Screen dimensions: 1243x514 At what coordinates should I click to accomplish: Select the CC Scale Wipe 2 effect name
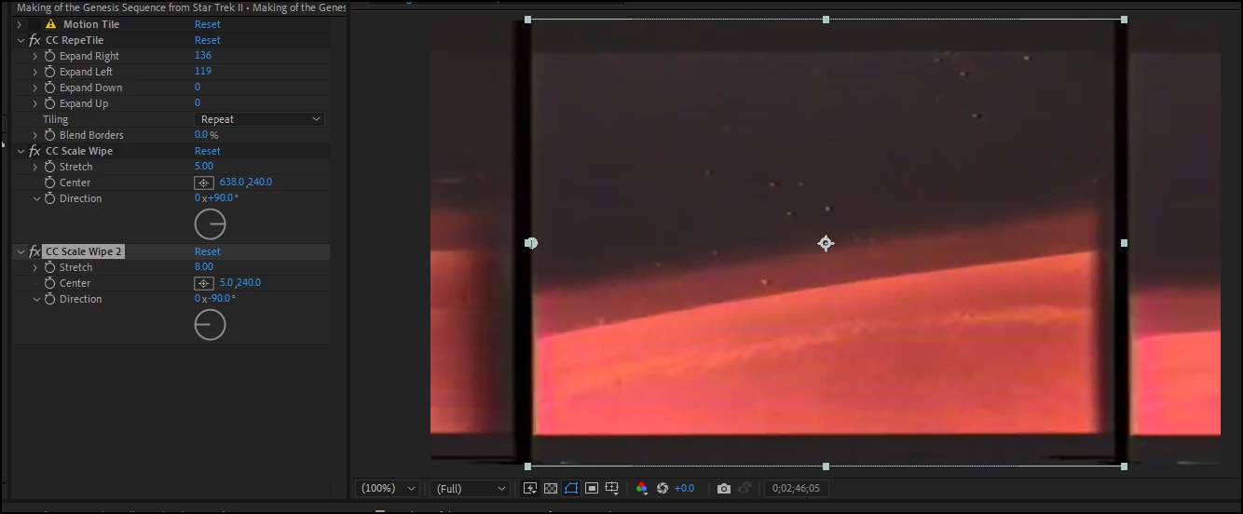(x=84, y=251)
